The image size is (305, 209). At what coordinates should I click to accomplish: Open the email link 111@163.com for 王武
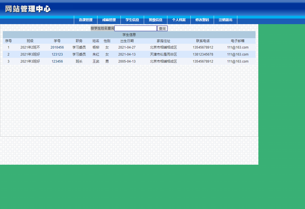[x=238, y=61]
